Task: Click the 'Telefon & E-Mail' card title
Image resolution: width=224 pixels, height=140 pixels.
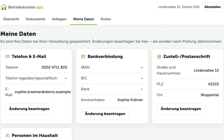Action: 29,57
